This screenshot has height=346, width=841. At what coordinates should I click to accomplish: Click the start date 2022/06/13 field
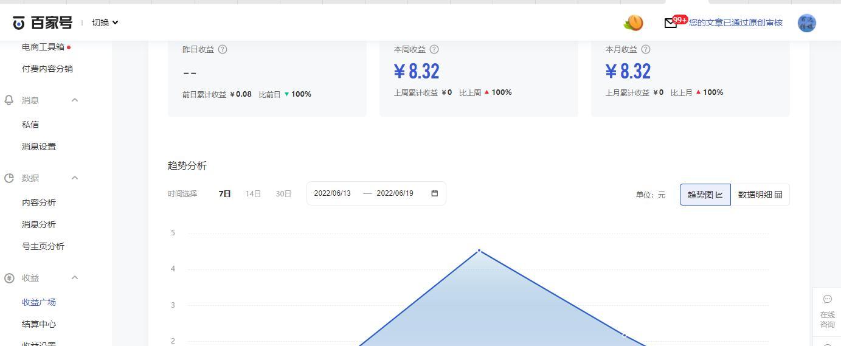[333, 193]
